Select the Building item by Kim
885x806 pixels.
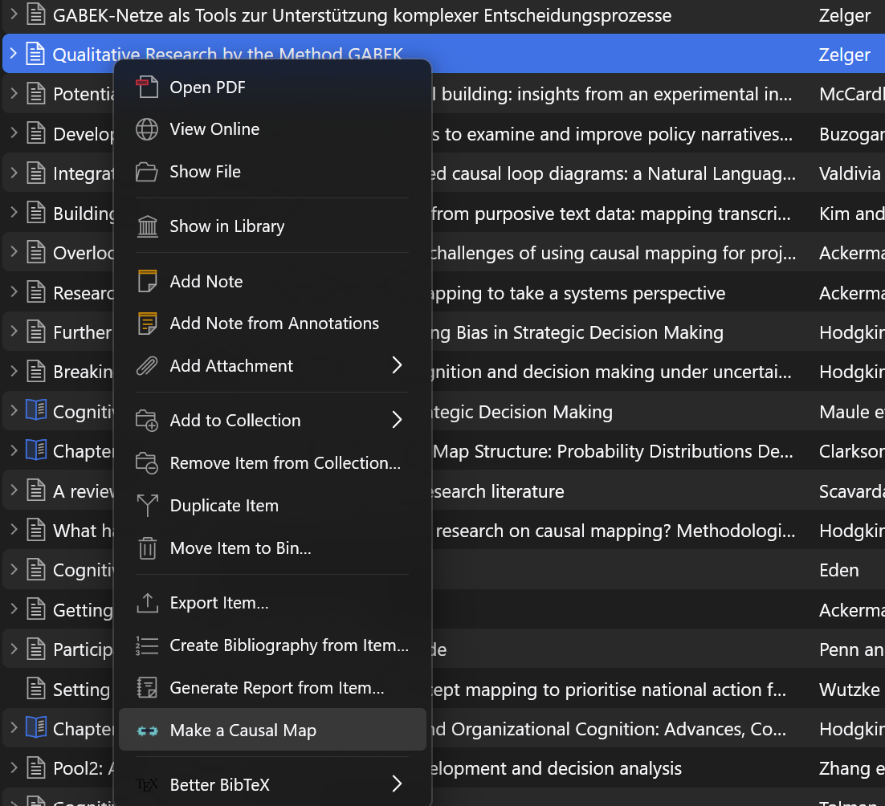click(x=84, y=214)
